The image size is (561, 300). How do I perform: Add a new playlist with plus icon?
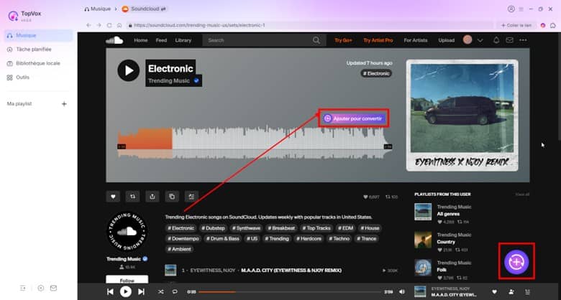[64, 104]
